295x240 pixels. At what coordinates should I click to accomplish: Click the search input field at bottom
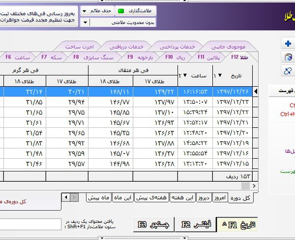[x=30, y=224]
